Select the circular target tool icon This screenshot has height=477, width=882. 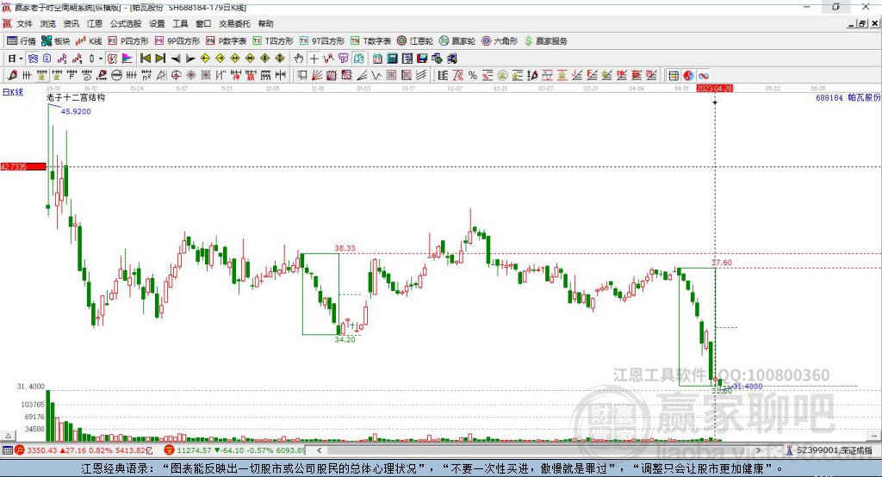(176, 76)
